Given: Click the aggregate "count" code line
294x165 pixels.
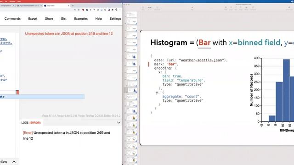Looking at the screenshot, I should [181, 97].
